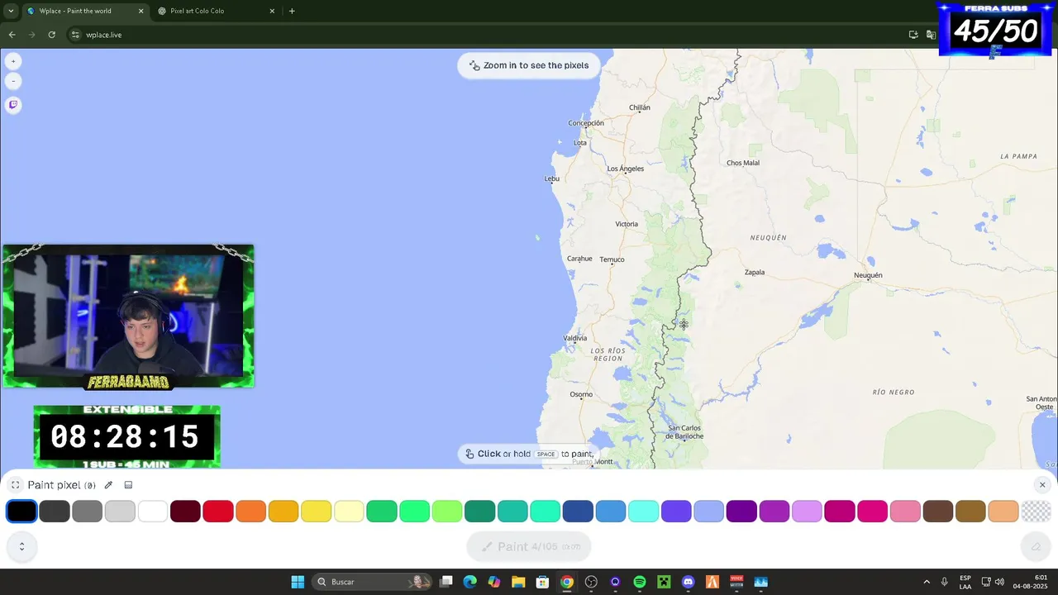Click the Osorno label on the map
Screen dimensions: 1058x595
(x=581, y=394)
